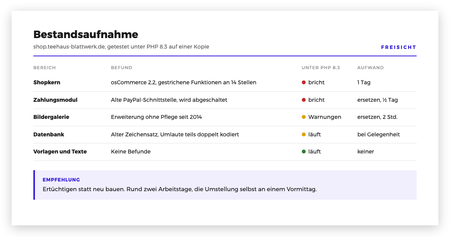Screen dimensions: 450x237
Task: Select the Datenbank row label
Action: 48,134
